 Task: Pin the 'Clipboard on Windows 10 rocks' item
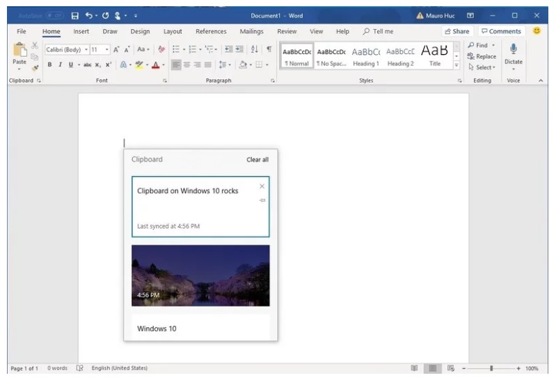(x=262, y=201)
